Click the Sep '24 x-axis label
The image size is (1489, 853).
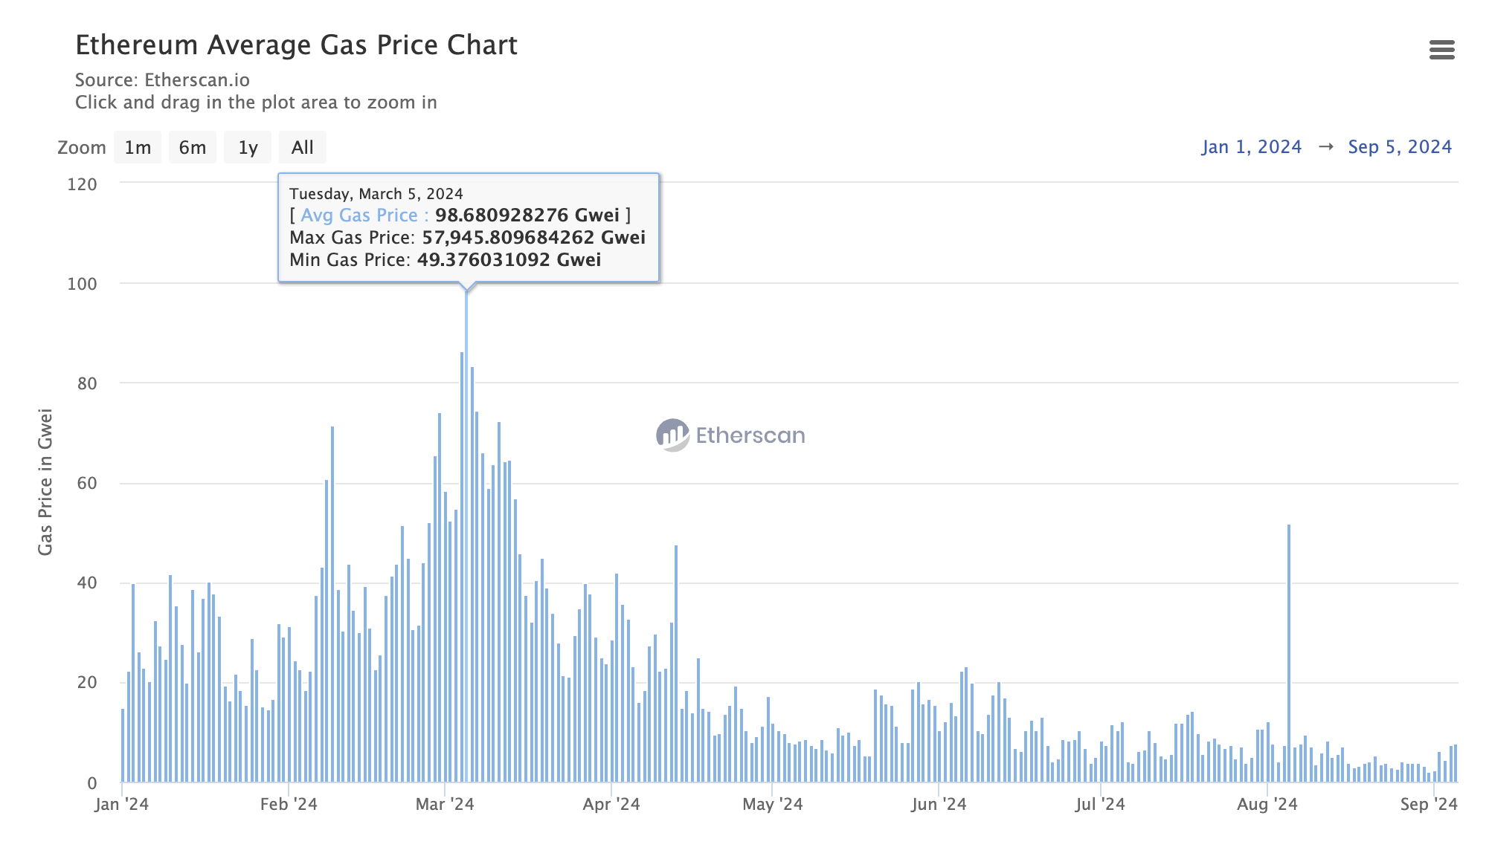click(x=1429, y=804)
